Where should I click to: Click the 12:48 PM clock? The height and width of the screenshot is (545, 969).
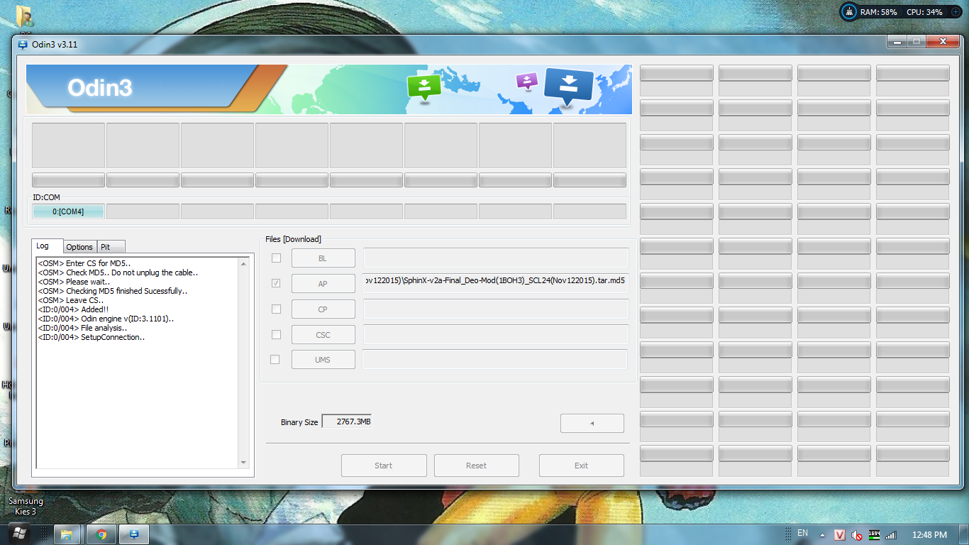929,535
